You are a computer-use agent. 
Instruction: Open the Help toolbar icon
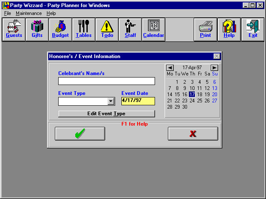[229, 29]
